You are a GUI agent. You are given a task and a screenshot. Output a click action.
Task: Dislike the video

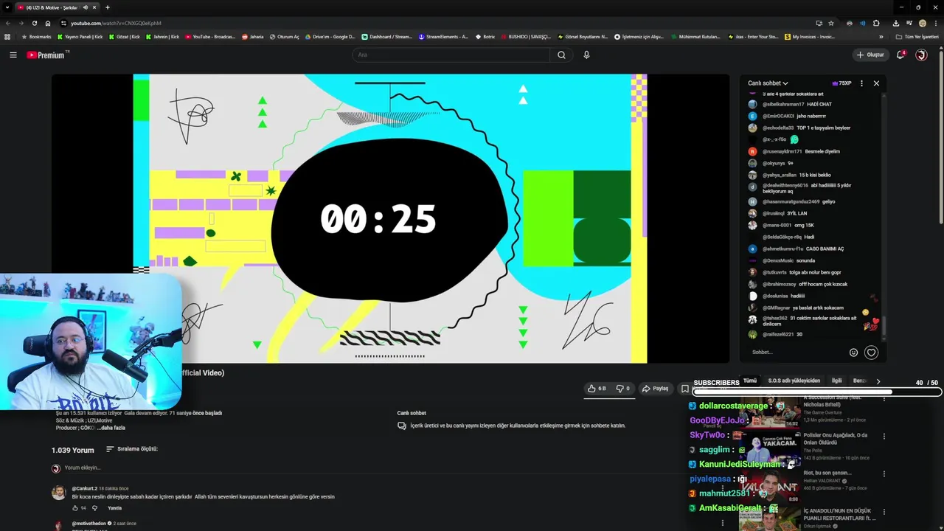(622, 388)
